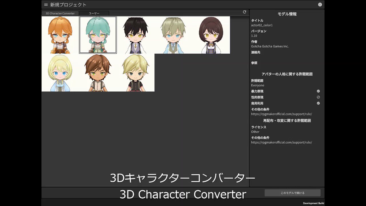Screen dimensions: 366x206
Task: Click the 暴力表現 checkmark icon
Action: [x=318, y=91]
